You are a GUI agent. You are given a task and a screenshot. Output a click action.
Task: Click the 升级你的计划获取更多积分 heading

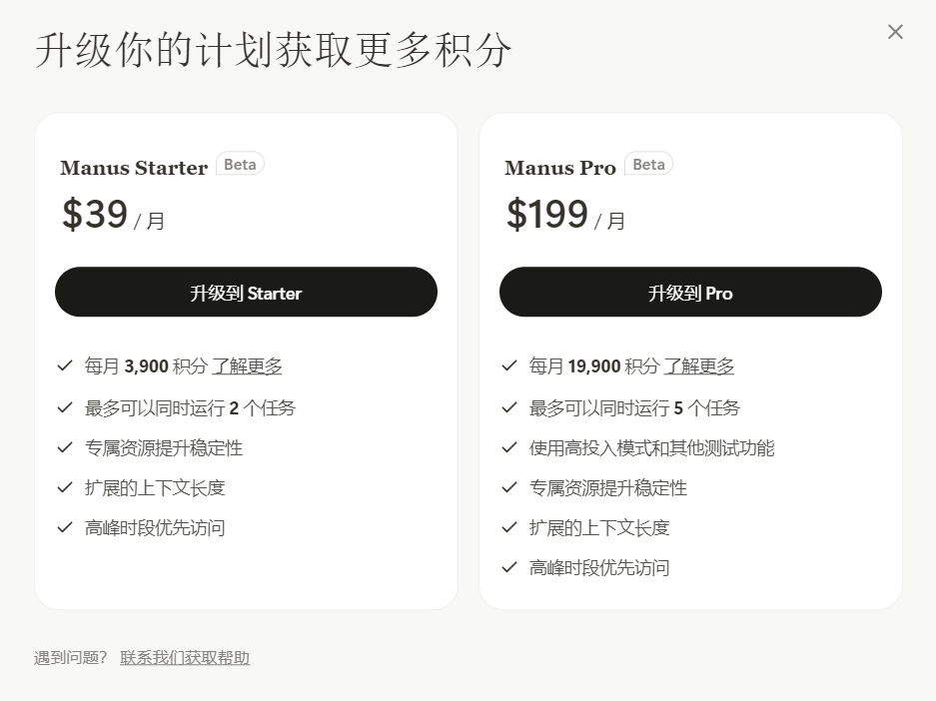274,50
